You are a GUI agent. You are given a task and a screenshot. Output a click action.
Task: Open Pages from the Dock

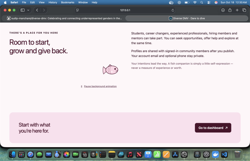pos(166,154)
